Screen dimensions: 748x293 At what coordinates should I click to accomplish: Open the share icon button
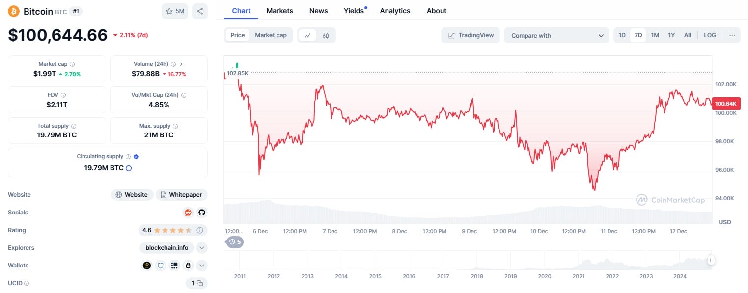tap(200, 11)
